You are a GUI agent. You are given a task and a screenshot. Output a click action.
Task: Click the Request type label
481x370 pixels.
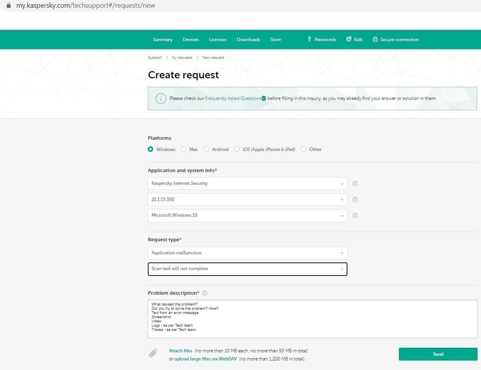point(165,240)
